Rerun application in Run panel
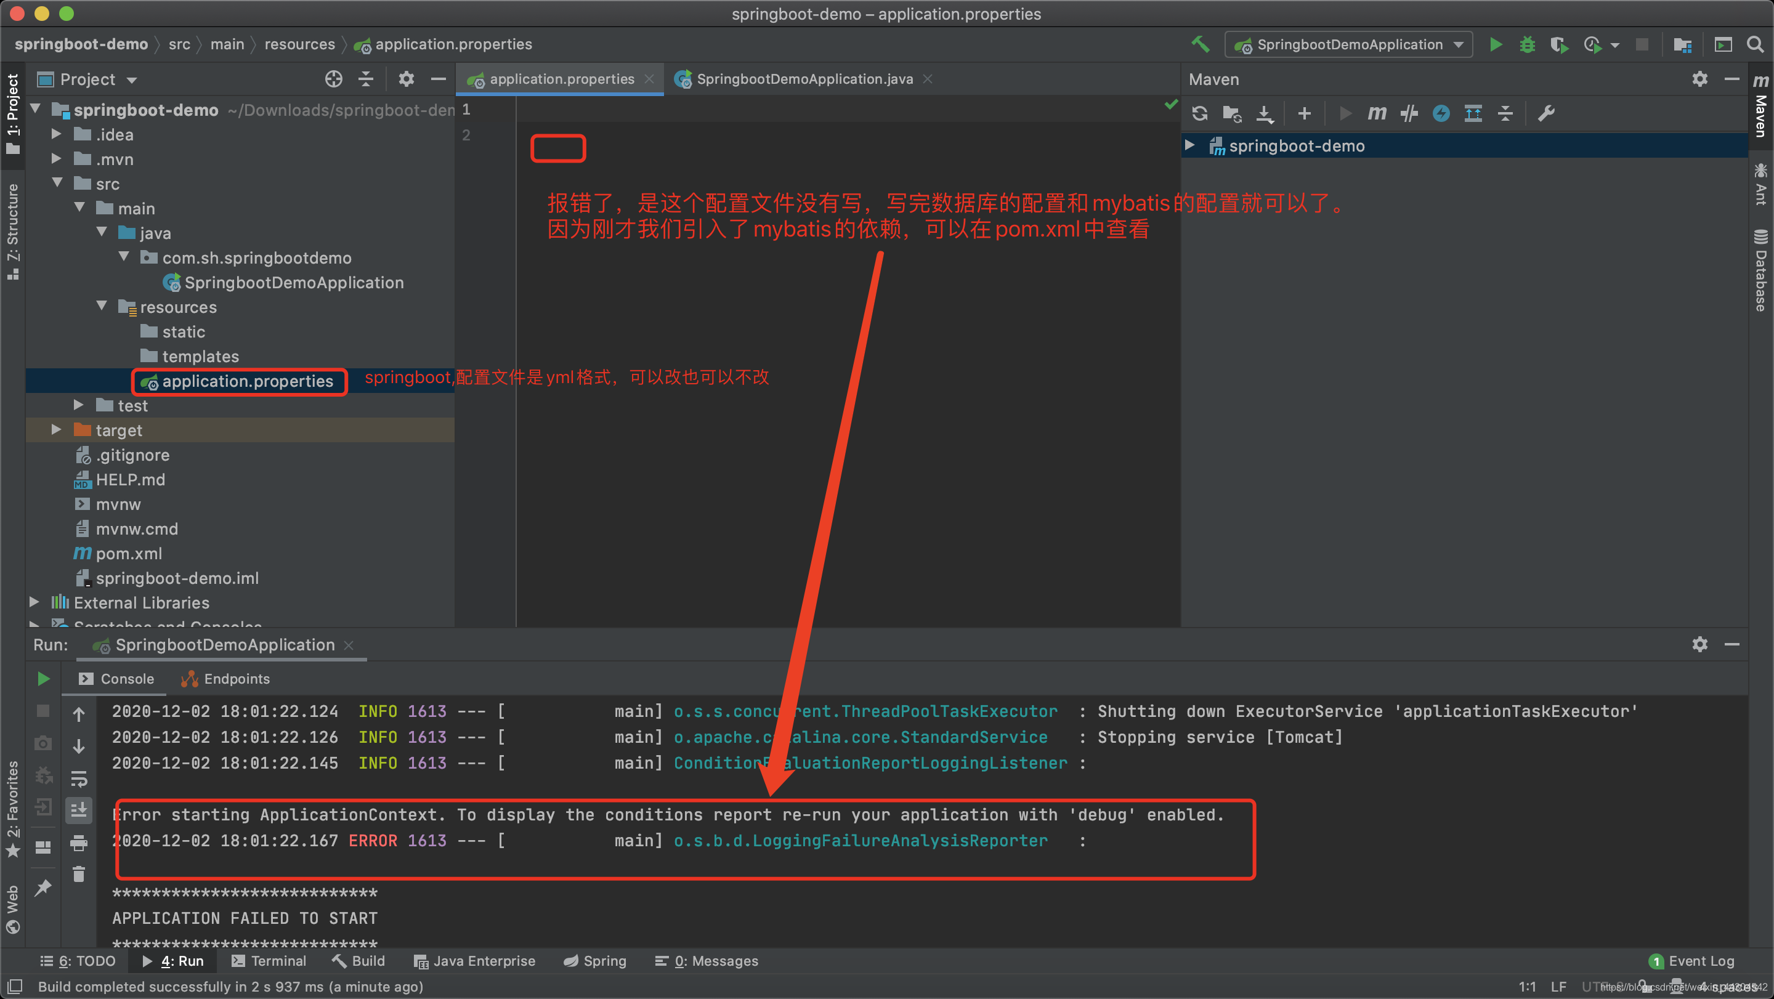 tap(43, 679)
